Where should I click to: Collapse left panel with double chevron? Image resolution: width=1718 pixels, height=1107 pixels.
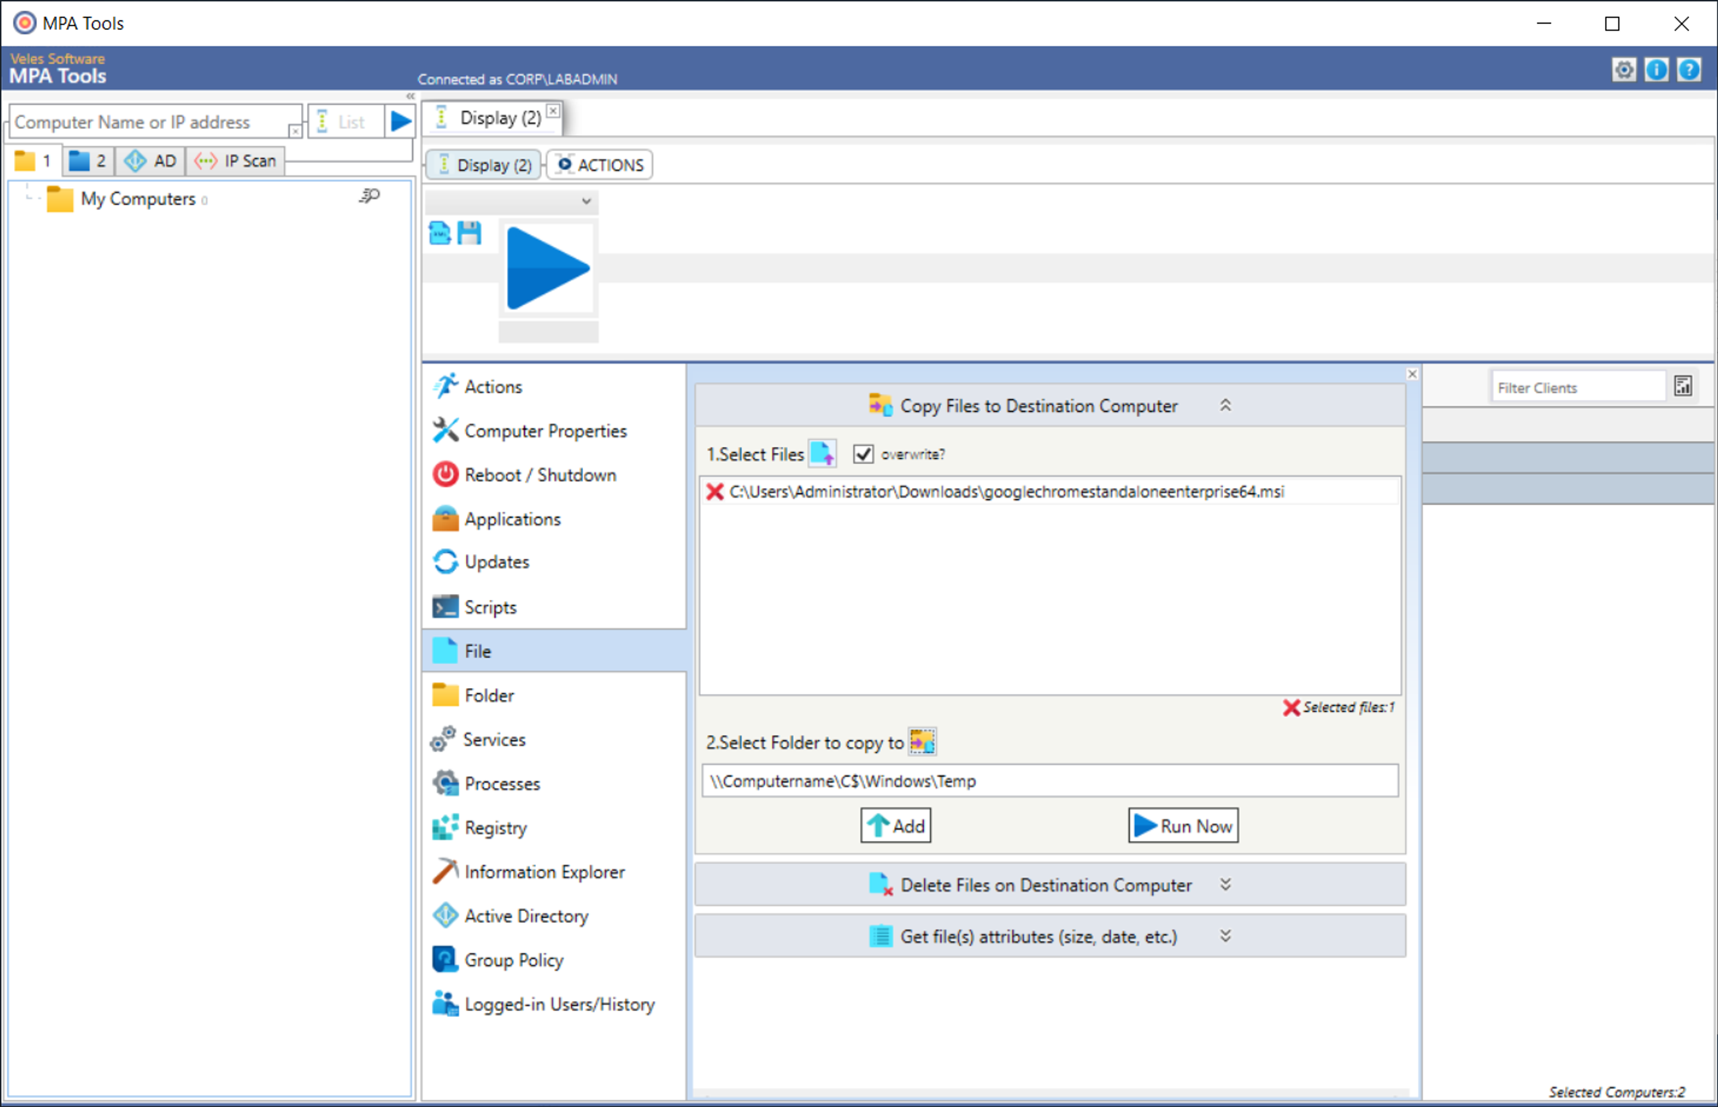pyautogui.click(x=410, y=96)
